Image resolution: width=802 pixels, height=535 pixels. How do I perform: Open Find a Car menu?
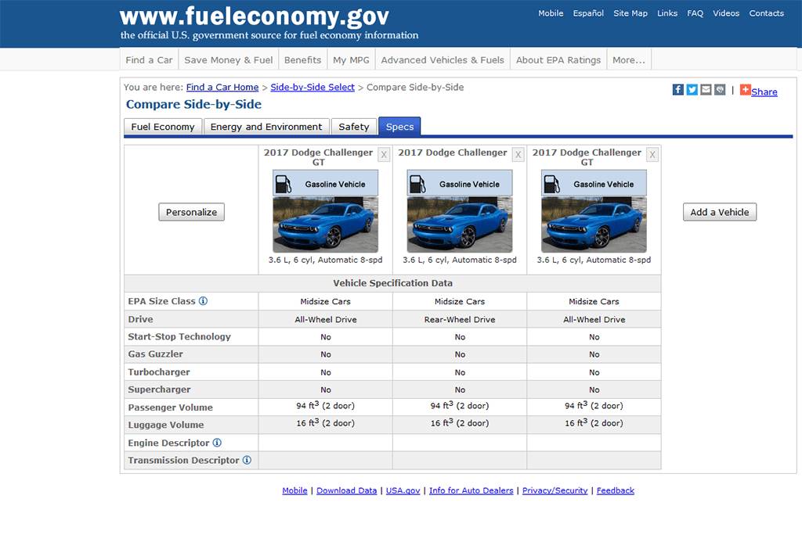[149, 59]
